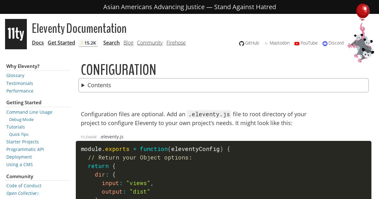Open the Discord icon link
The width and height of the screenshot is (379, 199).
(325, 44)
